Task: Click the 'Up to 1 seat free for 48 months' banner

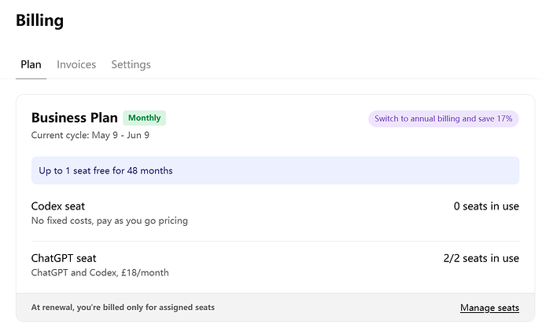Action: coord(275,170)
